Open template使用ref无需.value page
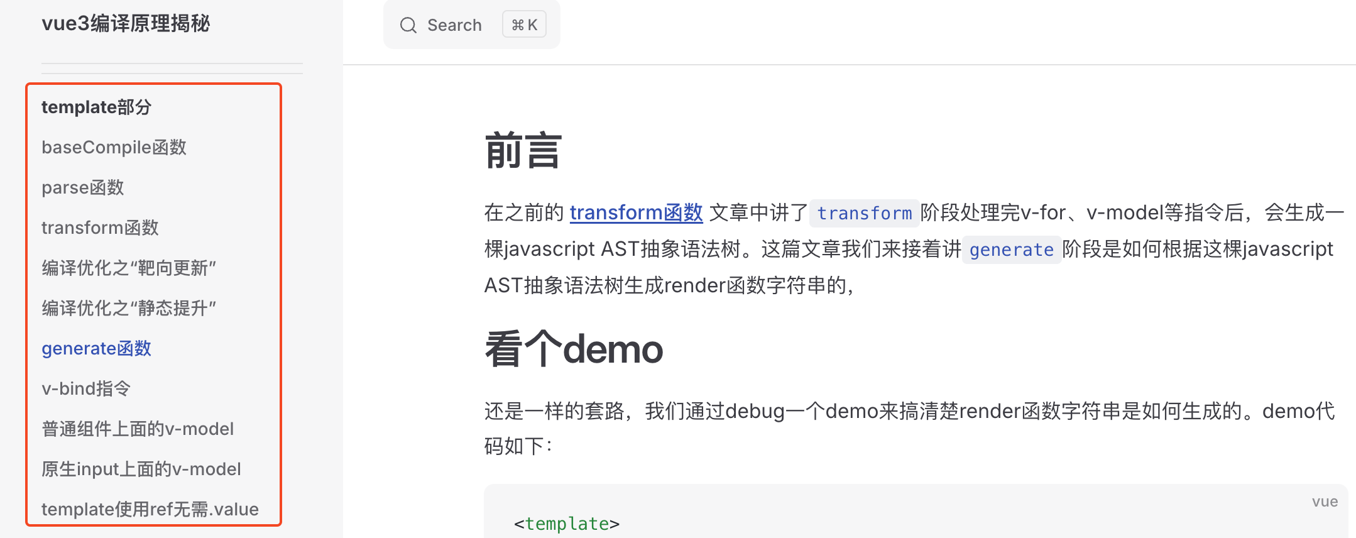 (x=150, y=509)
